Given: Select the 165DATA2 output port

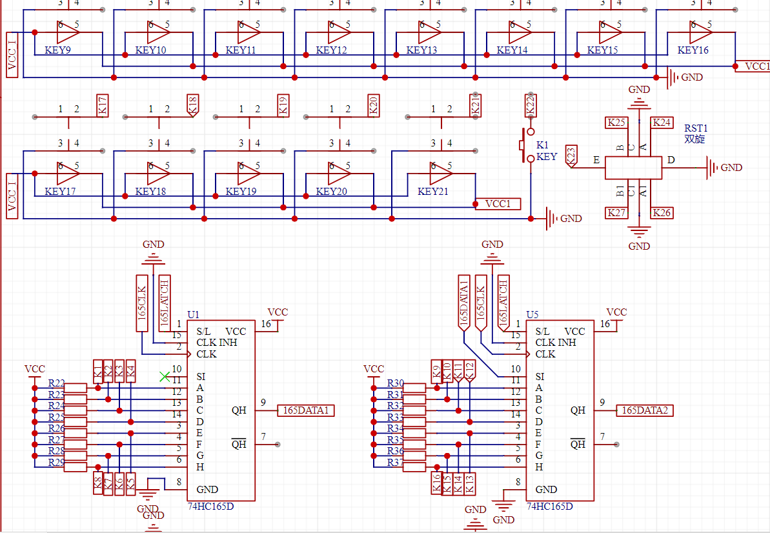Looking at the screenshot, I should pos(645,410).
